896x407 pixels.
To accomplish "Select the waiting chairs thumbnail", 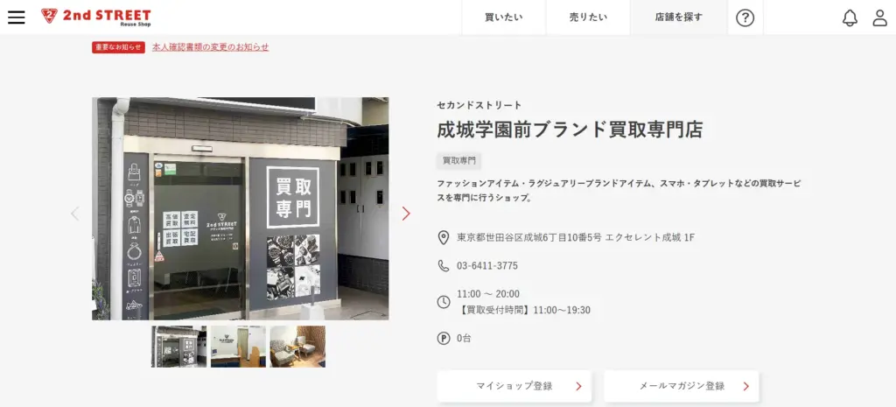I will (x=297, y=347).
